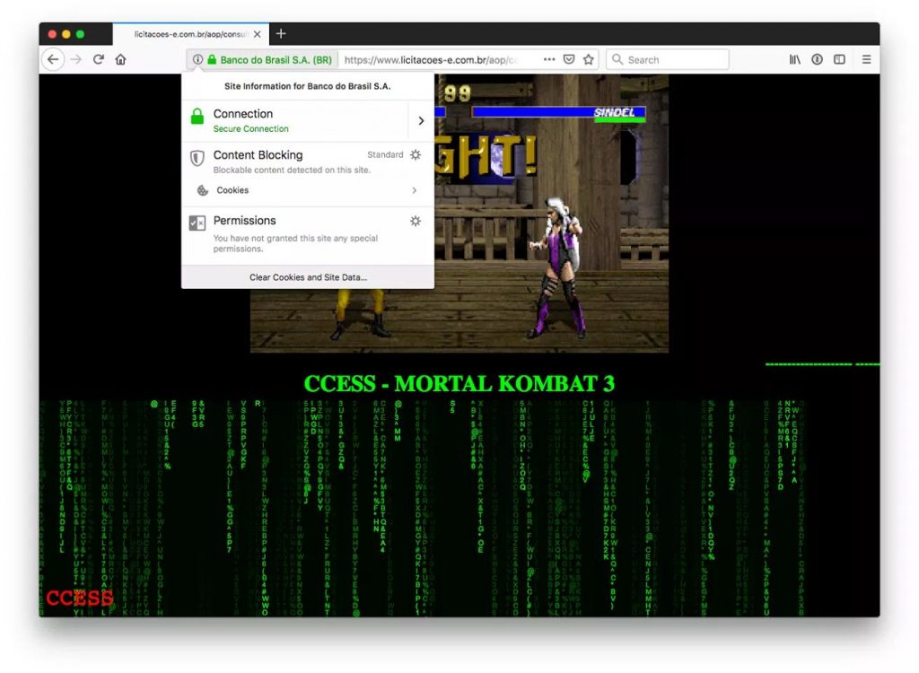Open Permissions settings gear
919x673 pixels.
click(x=416, y=221)
